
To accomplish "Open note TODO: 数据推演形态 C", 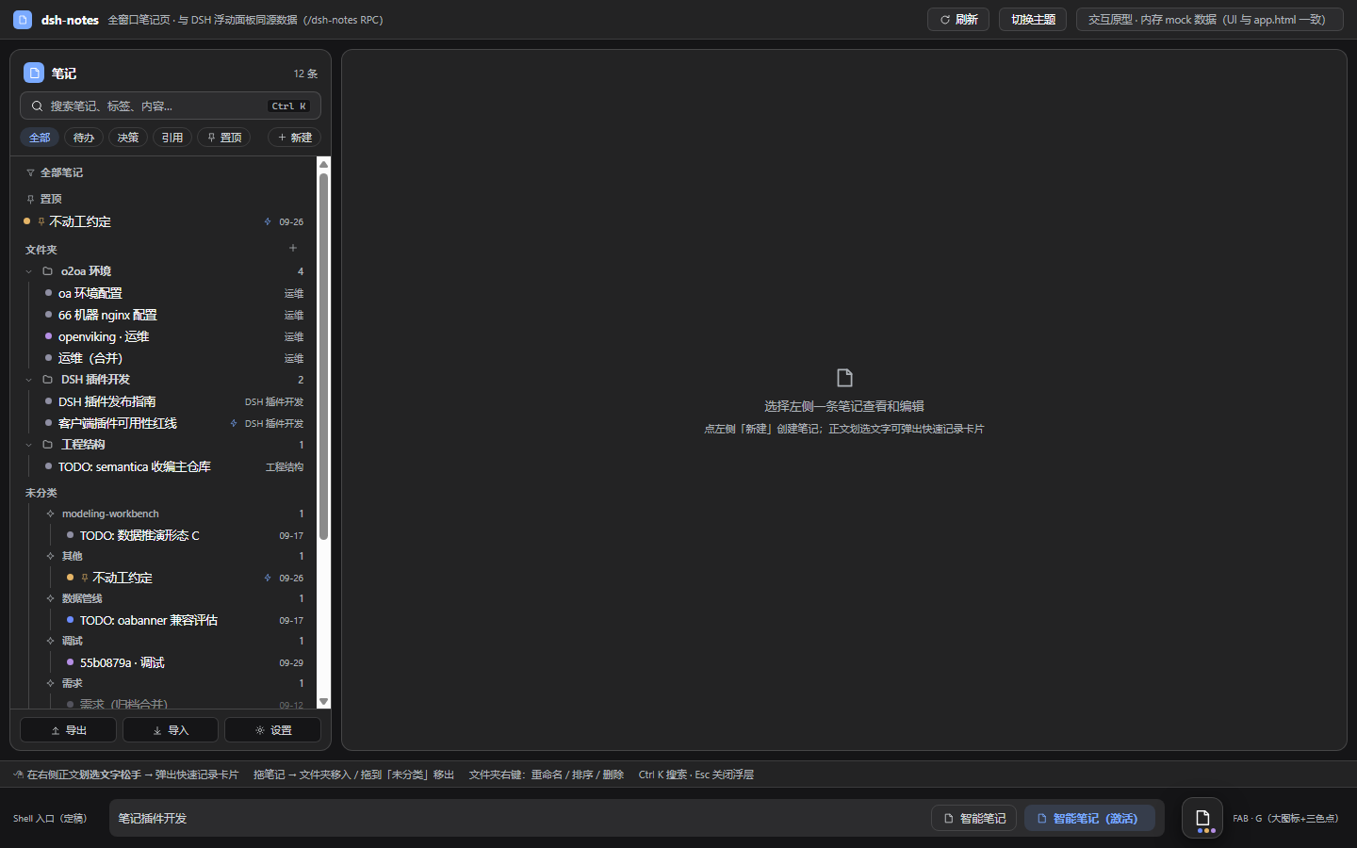I will tap(185, 535).
